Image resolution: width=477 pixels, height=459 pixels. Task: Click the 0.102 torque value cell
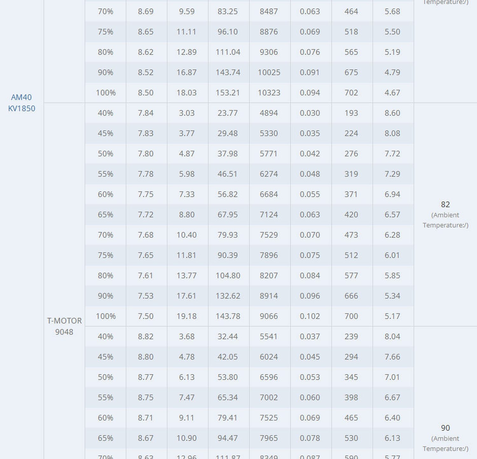click(x=310, y=316)
